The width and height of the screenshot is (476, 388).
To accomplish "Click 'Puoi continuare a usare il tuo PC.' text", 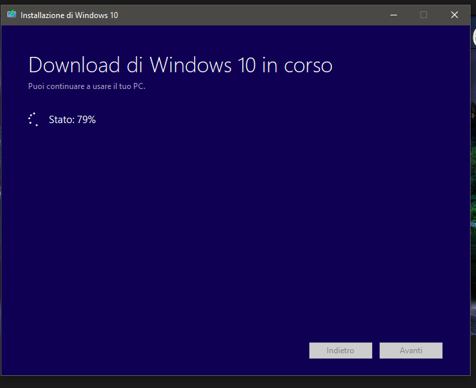I will [87, 86].
